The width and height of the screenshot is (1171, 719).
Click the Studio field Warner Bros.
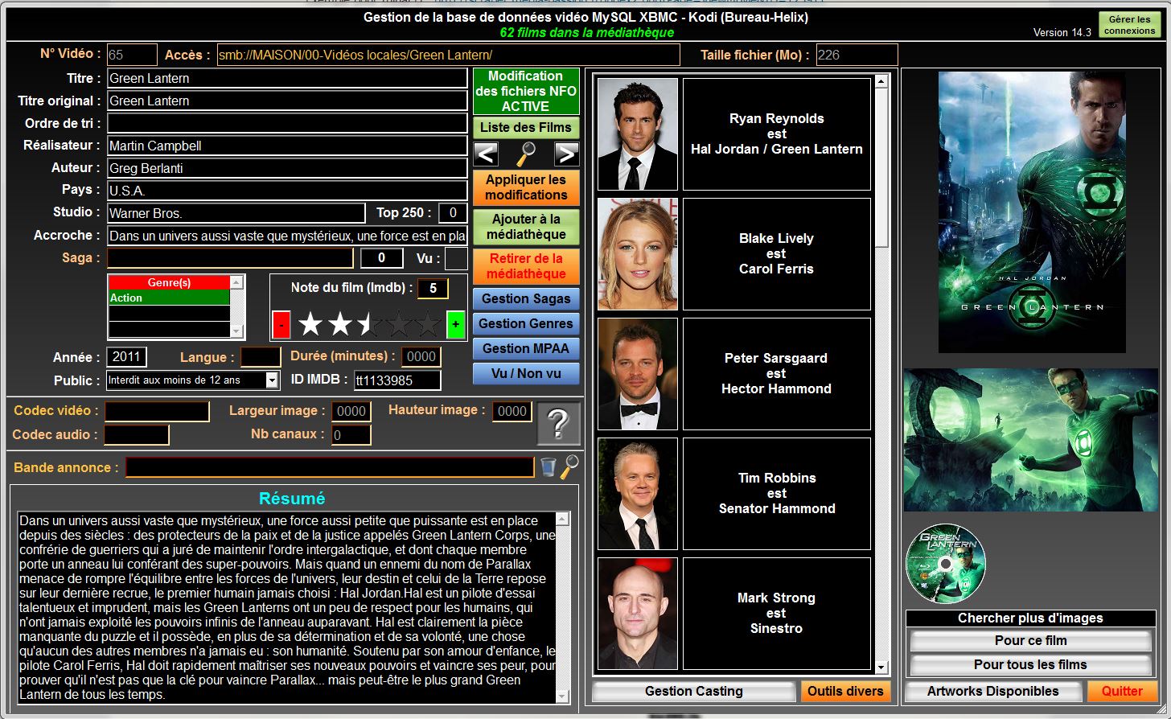(x=236, y=213)
